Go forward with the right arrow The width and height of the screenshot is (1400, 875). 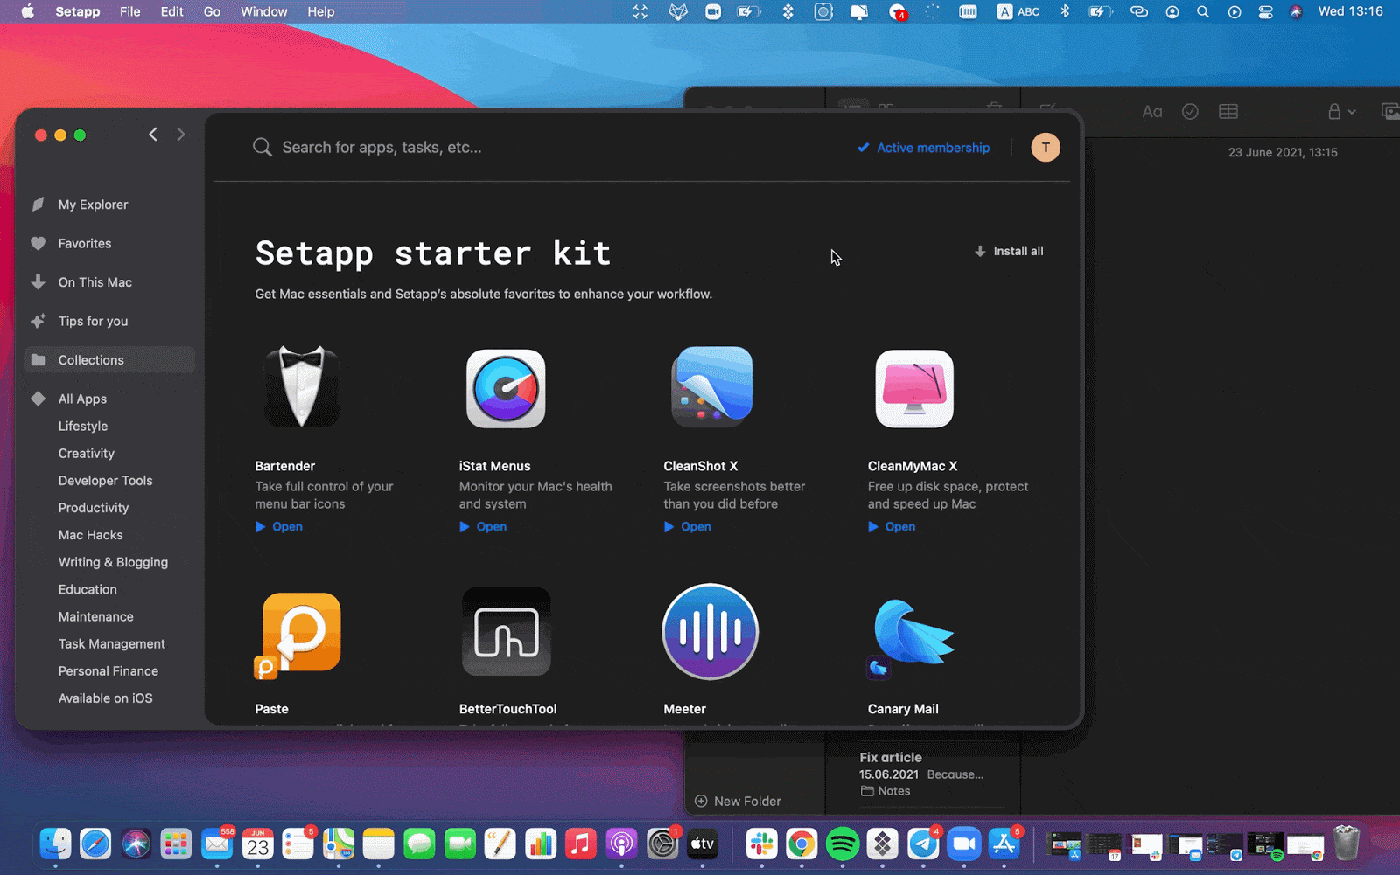click(x=181, y=134)
